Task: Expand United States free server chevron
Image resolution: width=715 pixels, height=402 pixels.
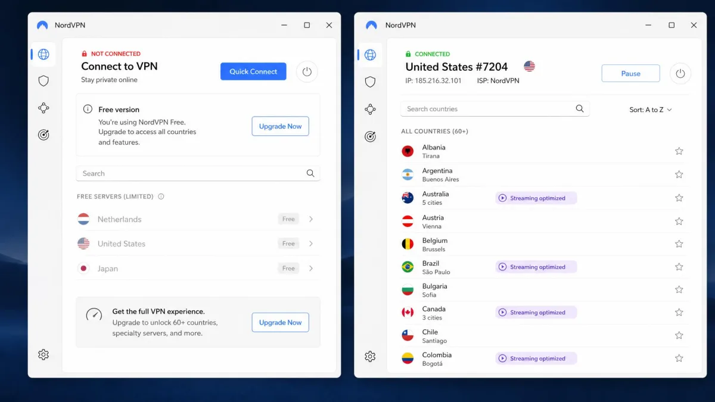Action: [x=311, y=244]
